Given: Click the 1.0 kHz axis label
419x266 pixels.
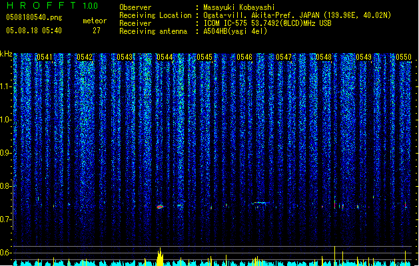Looking at the screenshot, I should click(5, 120).
